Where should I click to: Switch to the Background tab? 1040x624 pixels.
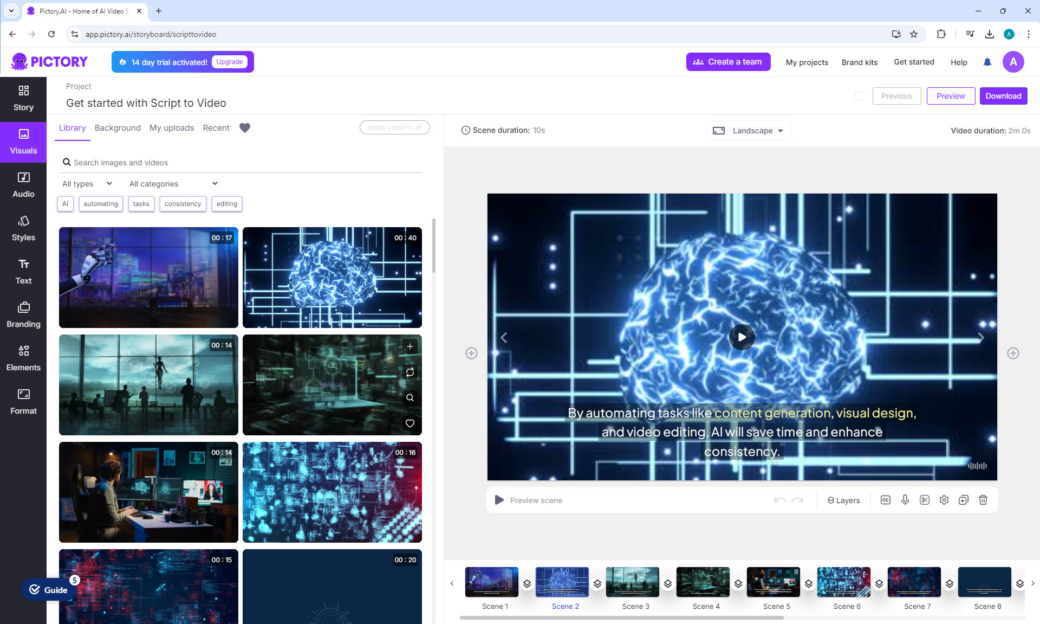pyautogui.click(x=118, y=128)
